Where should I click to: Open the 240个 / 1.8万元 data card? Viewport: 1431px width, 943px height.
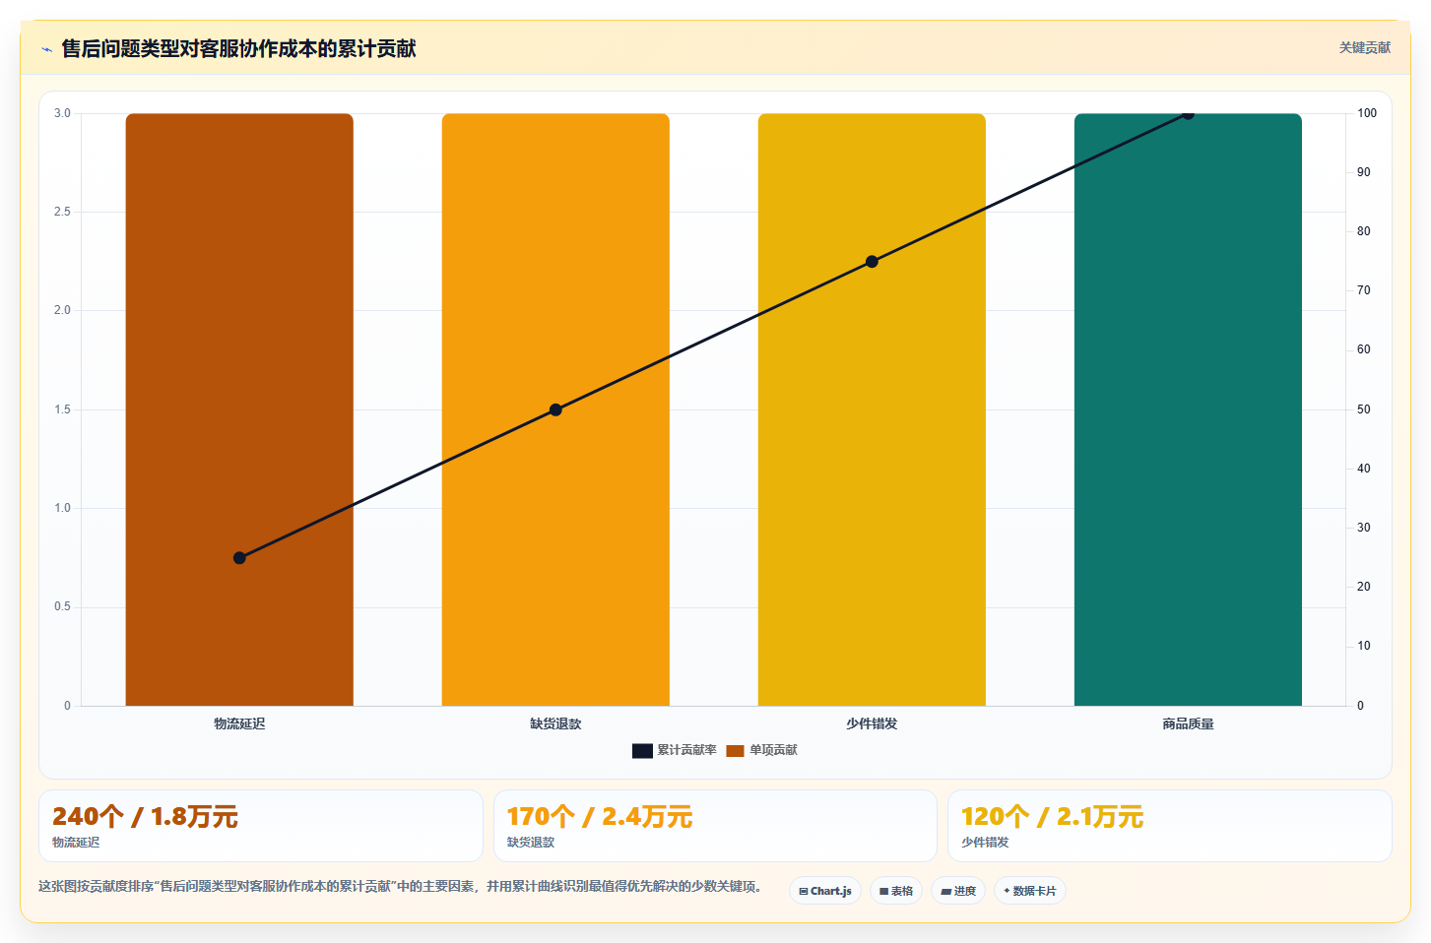(261, 826)
